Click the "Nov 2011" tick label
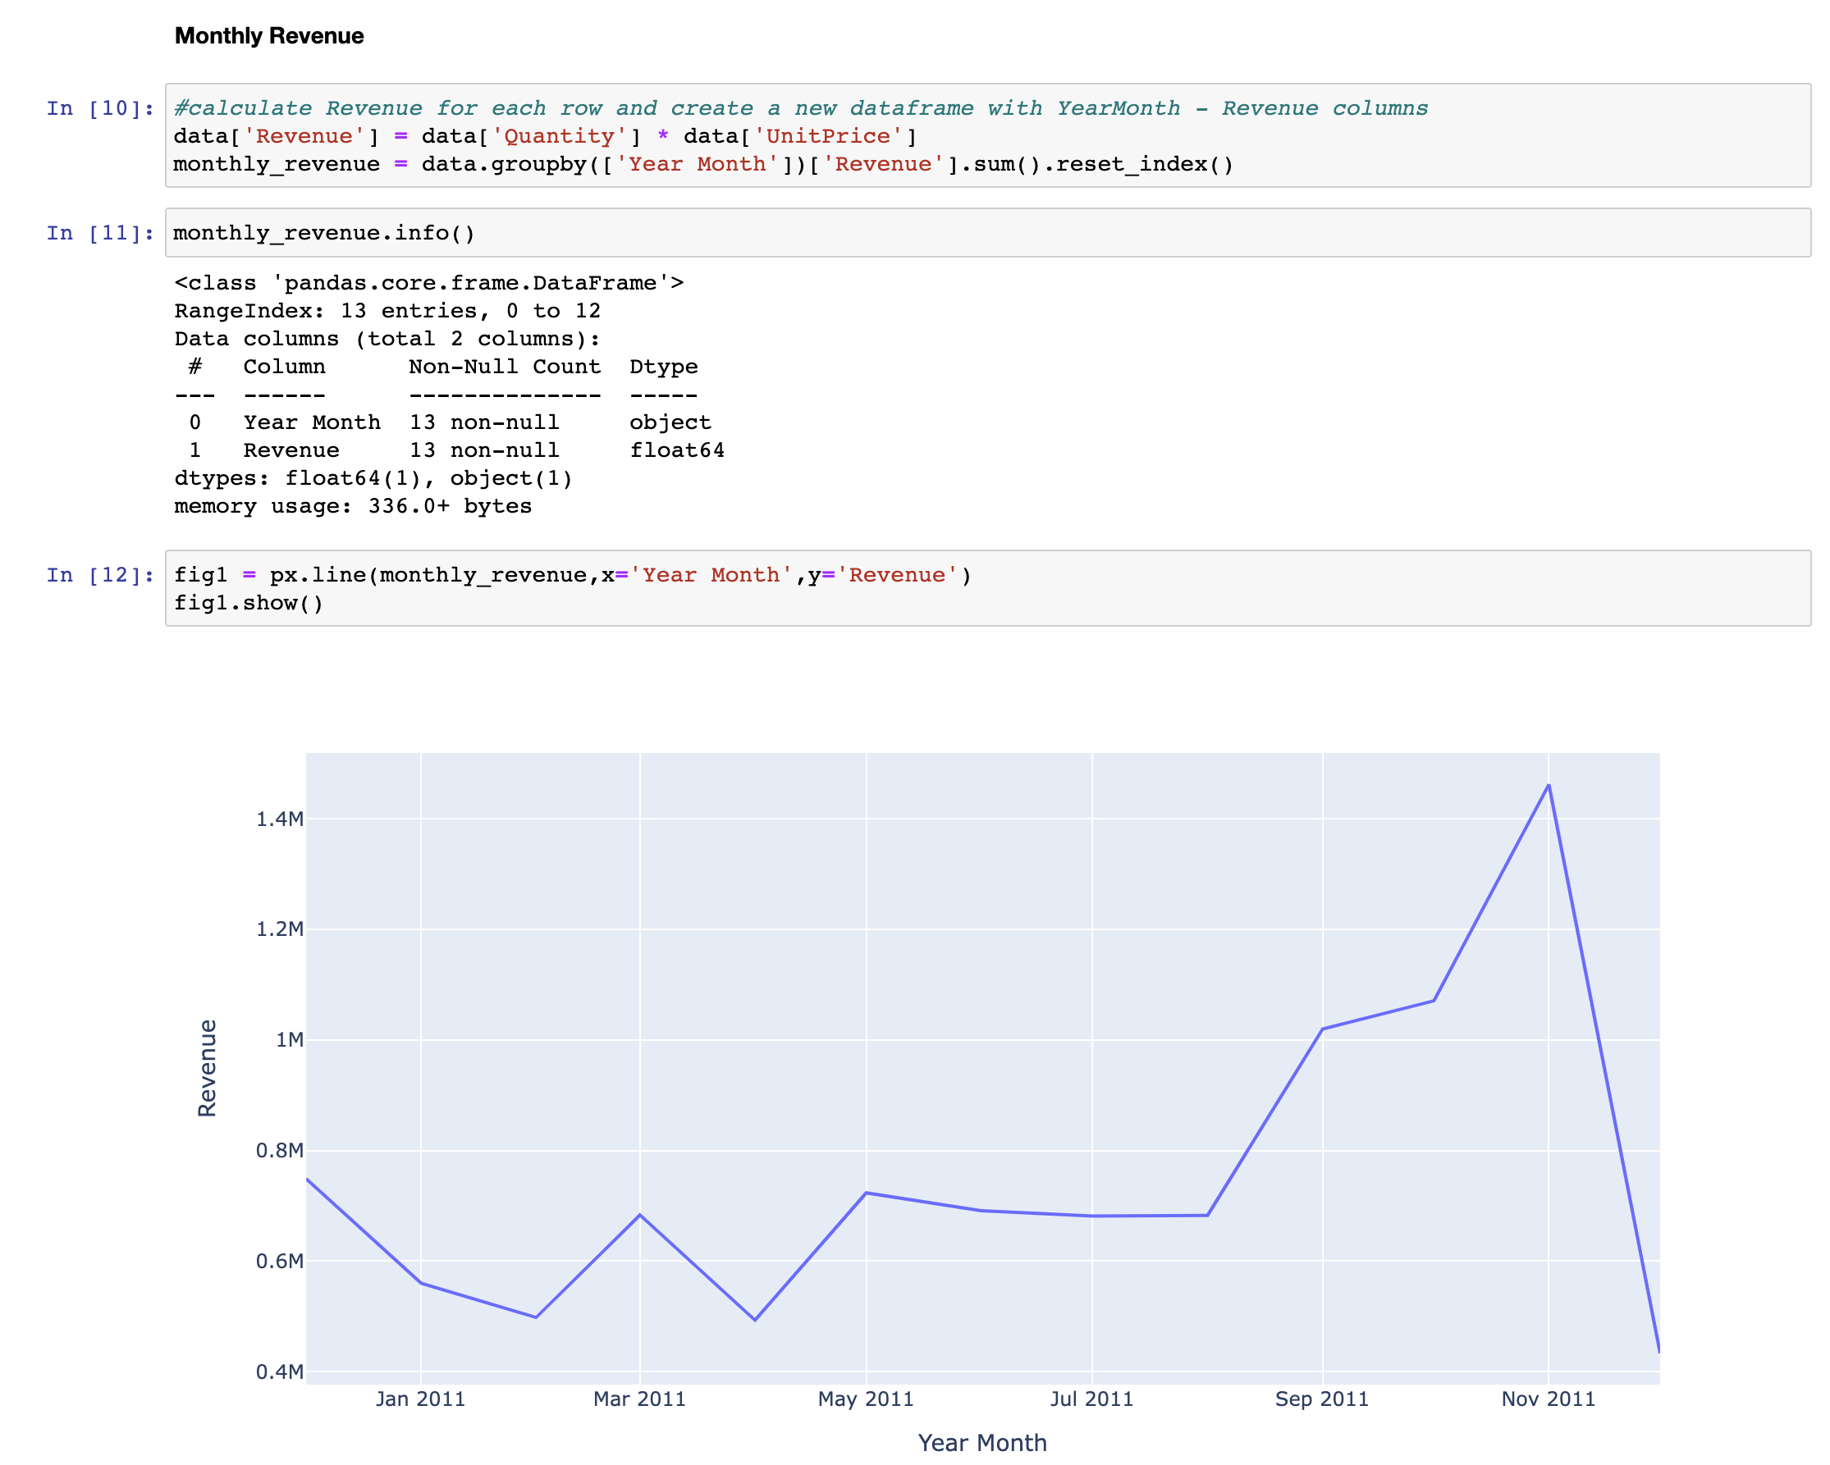The image size is (1830, 1465). pos(1549,1399)
